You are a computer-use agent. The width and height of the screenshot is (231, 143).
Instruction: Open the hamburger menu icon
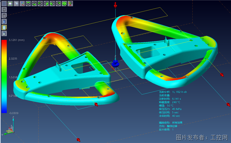point(4,3)
